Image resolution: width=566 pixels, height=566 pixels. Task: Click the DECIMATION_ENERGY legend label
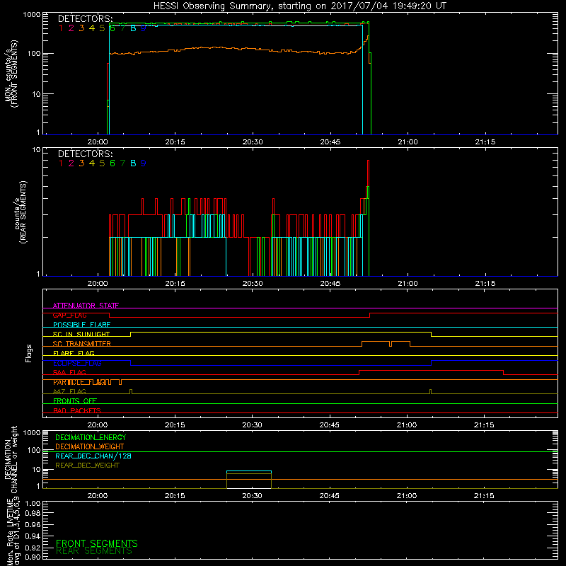point(91,437)
